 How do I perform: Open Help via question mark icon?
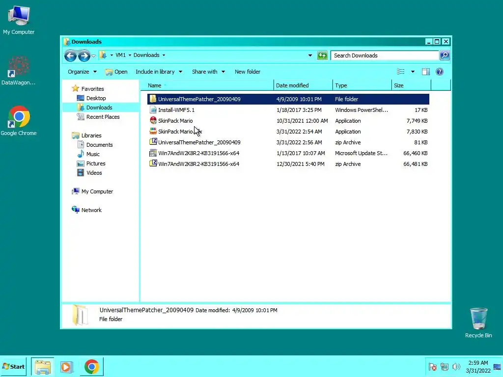[x=440, y=72]
